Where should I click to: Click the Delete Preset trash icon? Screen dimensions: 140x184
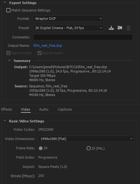tap(128, 28)
